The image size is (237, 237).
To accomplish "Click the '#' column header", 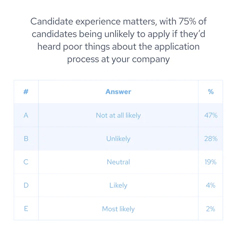I will pos(26,92).
